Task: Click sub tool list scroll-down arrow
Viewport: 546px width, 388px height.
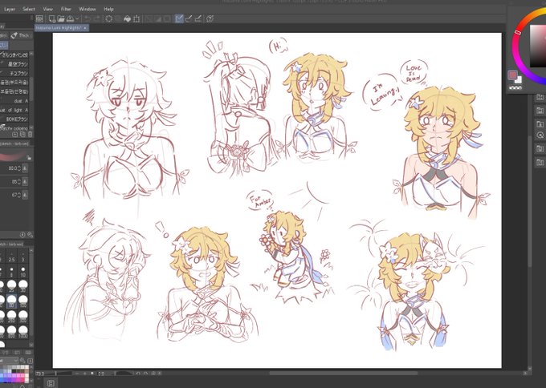Action: tap(31, 128)
